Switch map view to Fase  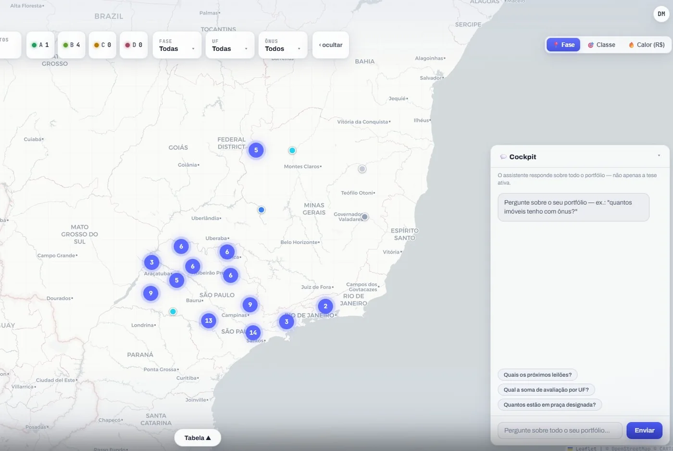pyautogui.click(x=563, y=45)
